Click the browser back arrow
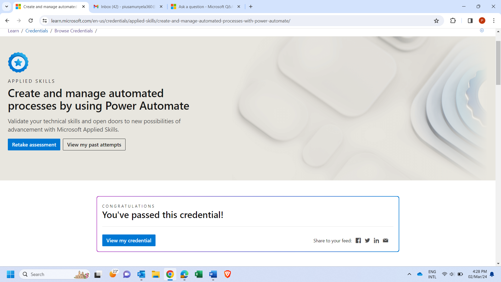The width and height of the screenshot is (501, 282). pos(7,21)
